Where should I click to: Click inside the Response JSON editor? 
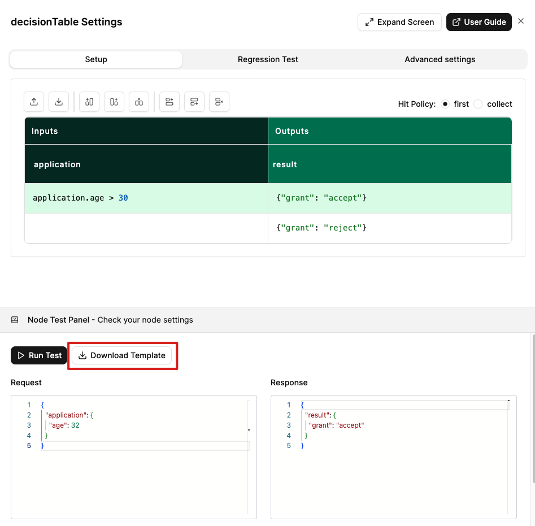tap(393, 457)
